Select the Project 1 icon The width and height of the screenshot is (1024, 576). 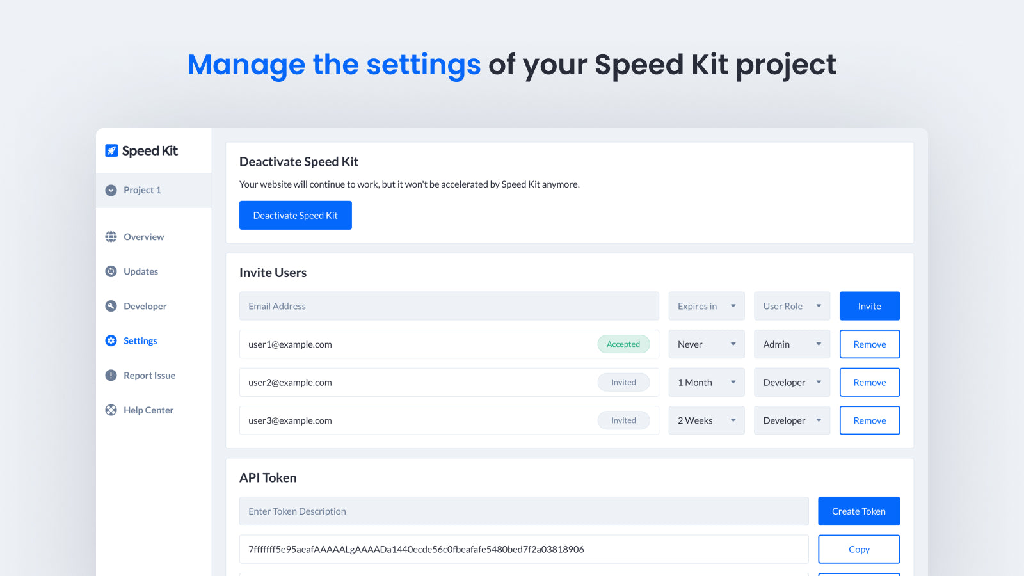[111, 190]
